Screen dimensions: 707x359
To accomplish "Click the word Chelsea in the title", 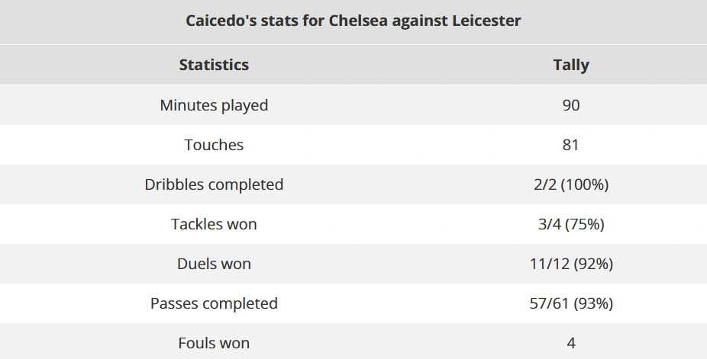I will click(x=358, y=21).
